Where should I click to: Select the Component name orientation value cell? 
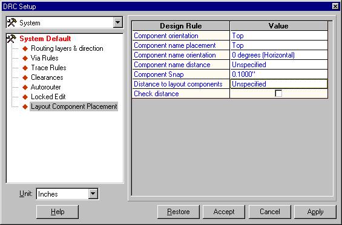pos(279,55)
